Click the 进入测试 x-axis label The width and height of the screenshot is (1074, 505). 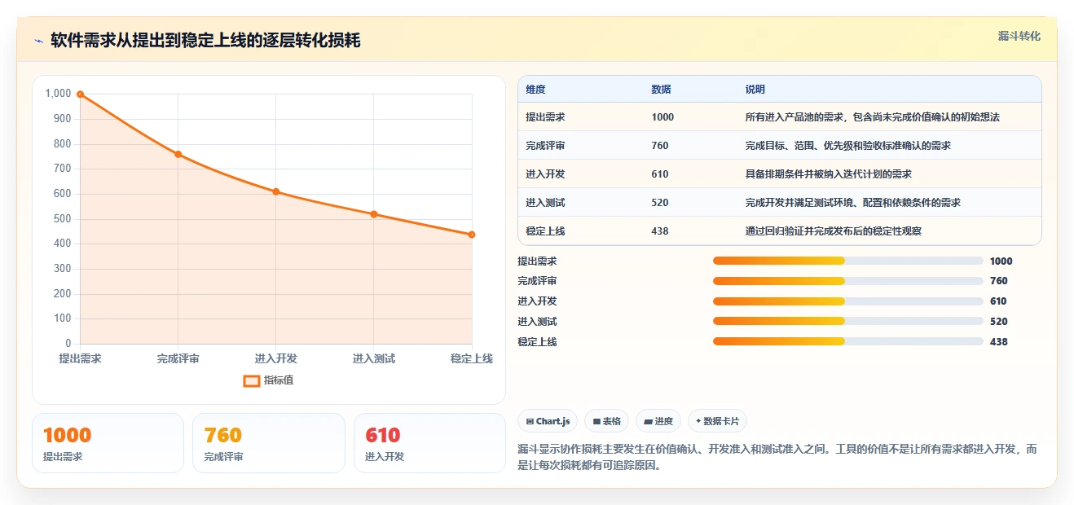pyautogui.click(x=374, y=358)
